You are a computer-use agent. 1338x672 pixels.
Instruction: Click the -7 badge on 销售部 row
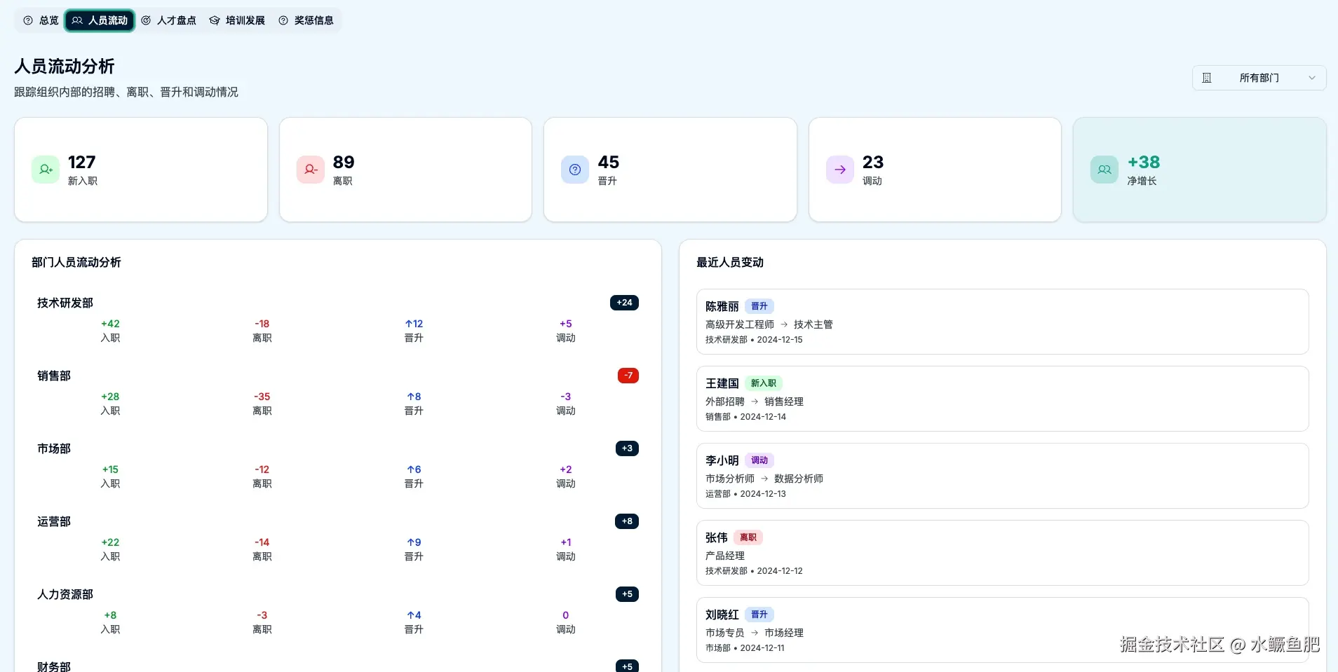(627, 375)
